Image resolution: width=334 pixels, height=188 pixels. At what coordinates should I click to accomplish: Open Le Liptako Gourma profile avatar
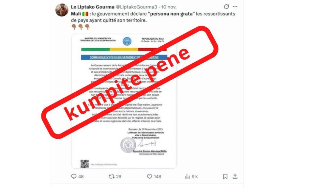62,10
